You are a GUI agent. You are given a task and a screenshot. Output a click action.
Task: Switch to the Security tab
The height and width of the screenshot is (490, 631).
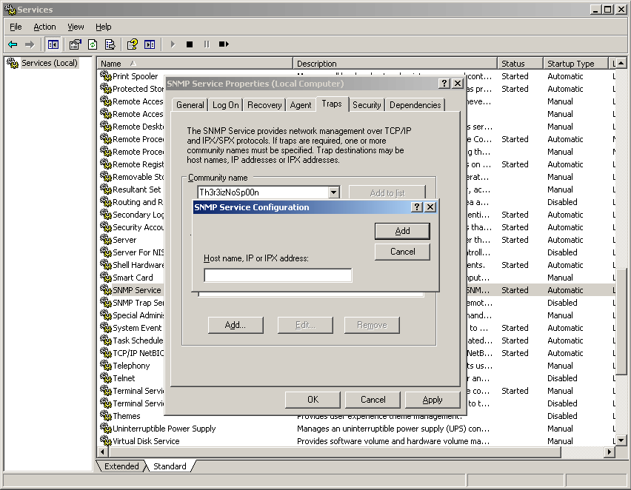click(367, 105)
